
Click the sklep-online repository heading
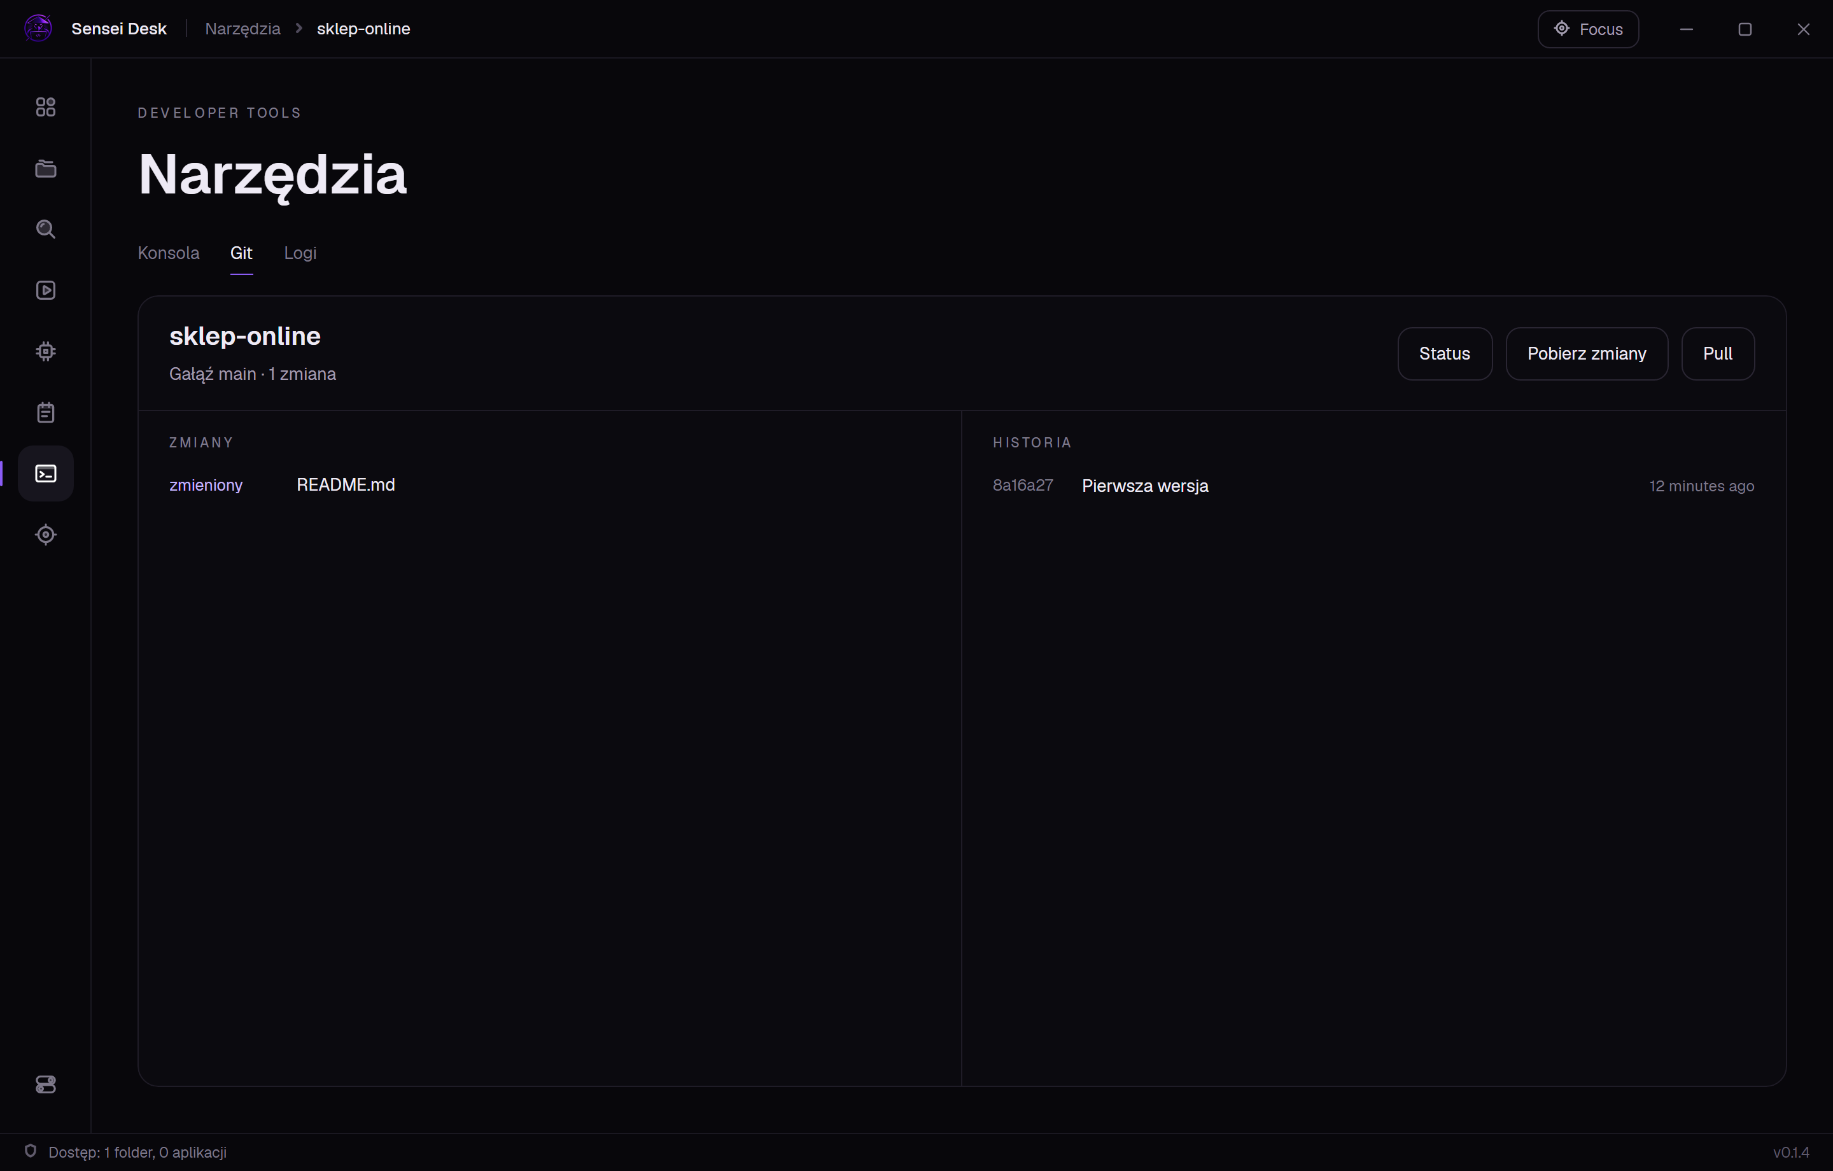[244, 336]
